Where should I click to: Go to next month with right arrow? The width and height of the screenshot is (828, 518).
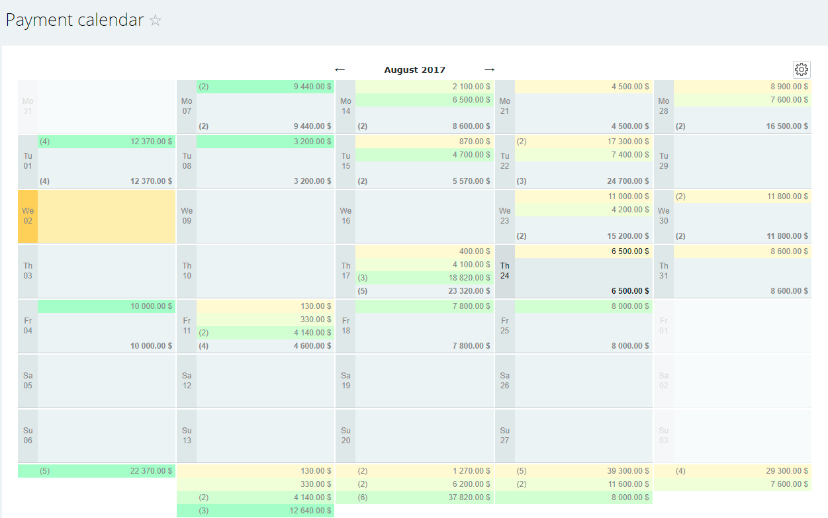coord(489,69)
